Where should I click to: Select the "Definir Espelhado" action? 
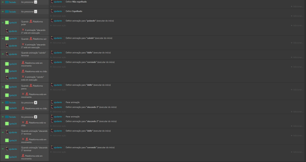click(x=74, y=11)
